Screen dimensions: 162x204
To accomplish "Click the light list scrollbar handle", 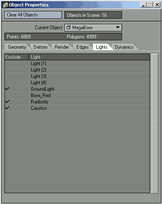I will (155, 123).
